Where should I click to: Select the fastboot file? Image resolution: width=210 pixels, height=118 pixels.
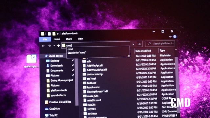click(92, 83)
